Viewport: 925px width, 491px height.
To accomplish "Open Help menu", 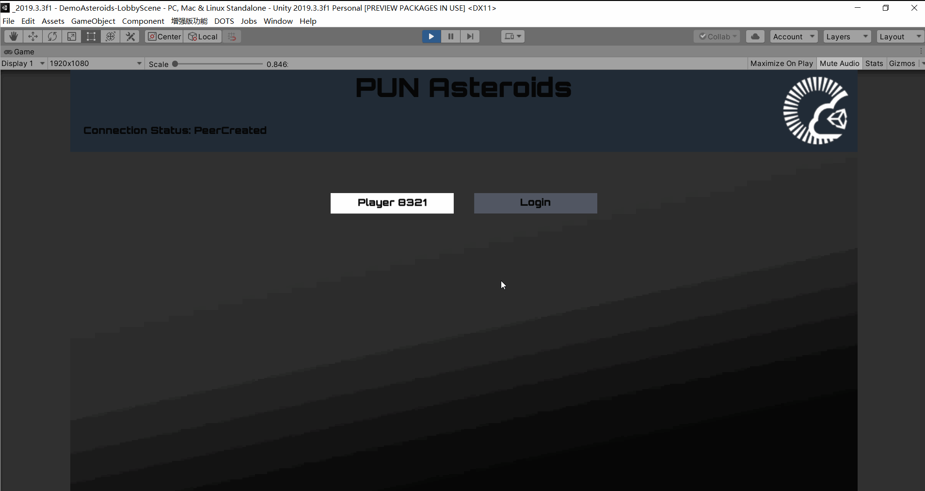I will point(308,21).
